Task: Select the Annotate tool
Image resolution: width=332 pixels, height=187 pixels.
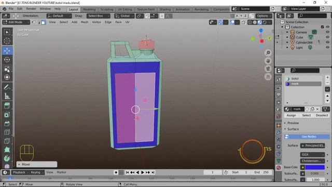Action: tap(7, 87)
